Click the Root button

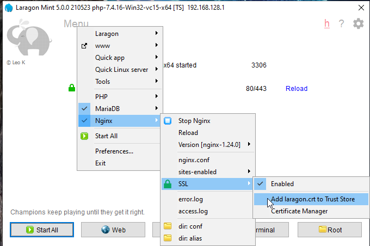(330, 230)
